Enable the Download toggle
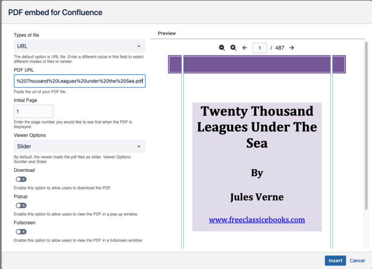Image resolution: width=372 pixels, height=269 pixels. pyautogui.click(x=21, y=179)
